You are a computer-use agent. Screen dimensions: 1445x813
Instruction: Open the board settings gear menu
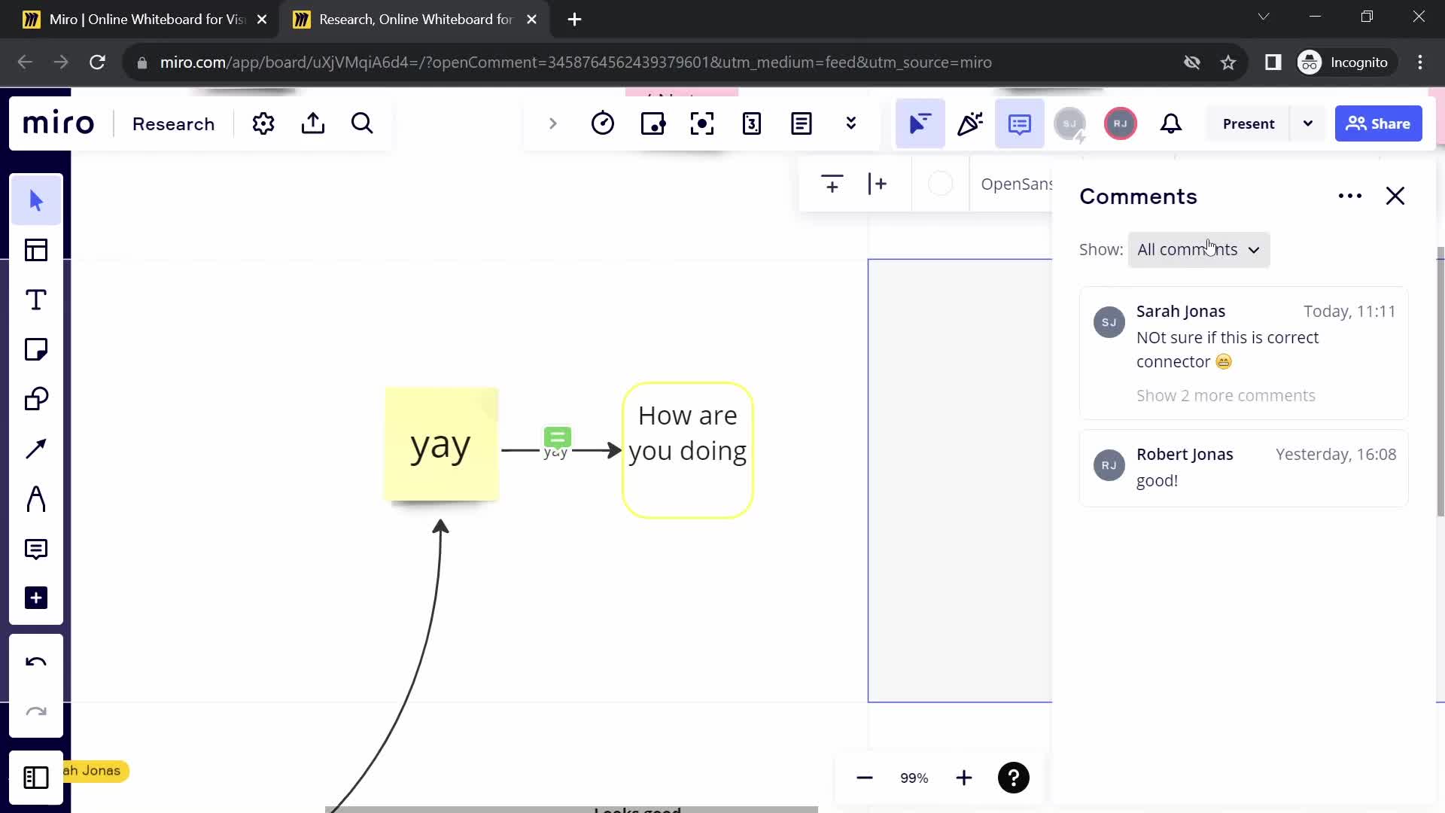(264, 123)
